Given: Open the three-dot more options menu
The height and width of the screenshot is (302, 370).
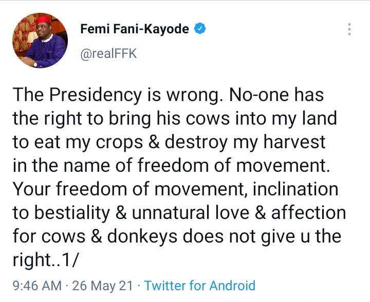Looking at the screenshot, I should pyautogui.click(x=349, y=29).
